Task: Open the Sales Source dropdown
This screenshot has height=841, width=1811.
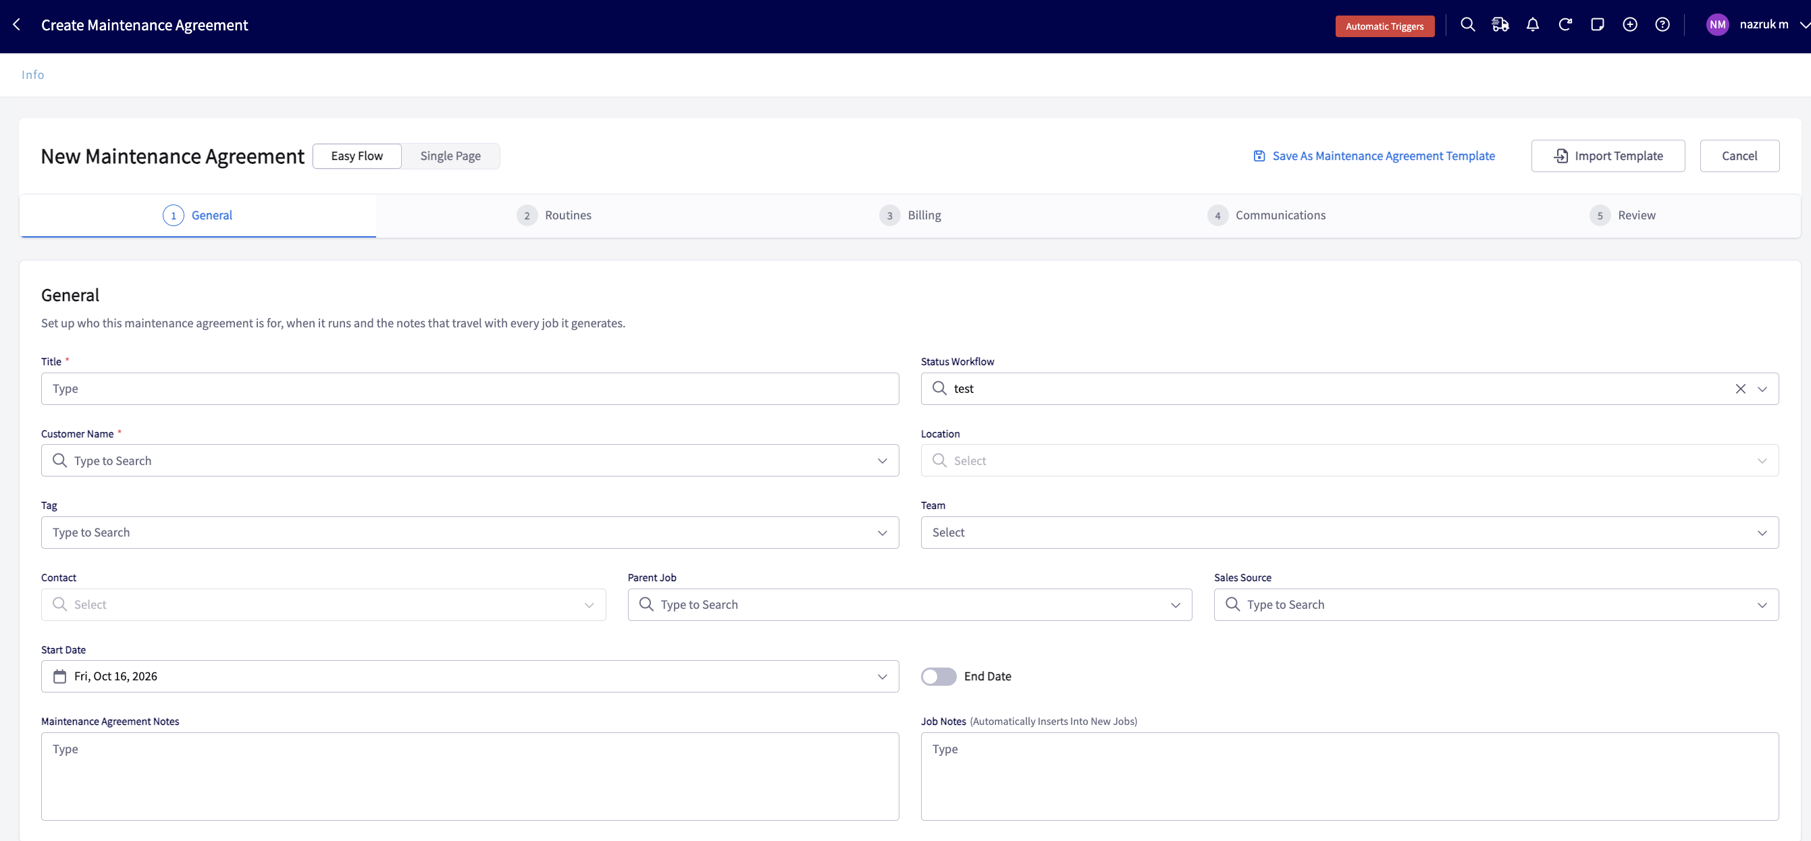Action: pos(1496,604)
